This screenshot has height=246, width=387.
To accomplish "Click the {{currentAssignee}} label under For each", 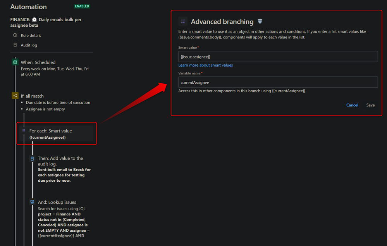I will [x=47, y=138].
